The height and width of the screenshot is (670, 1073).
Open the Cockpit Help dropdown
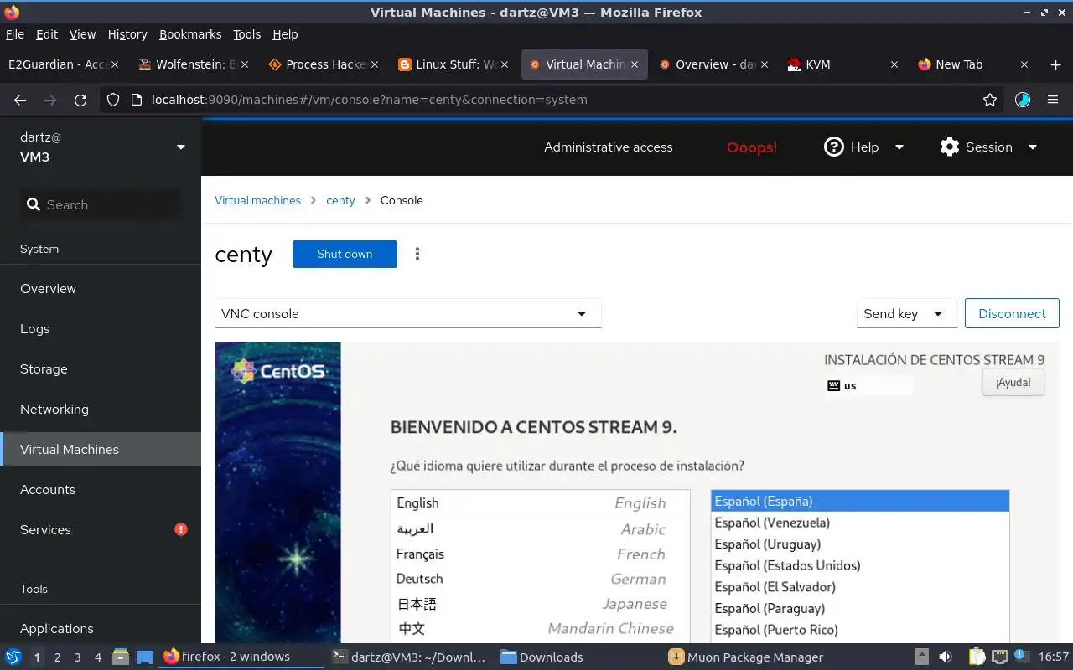(864, 147)
